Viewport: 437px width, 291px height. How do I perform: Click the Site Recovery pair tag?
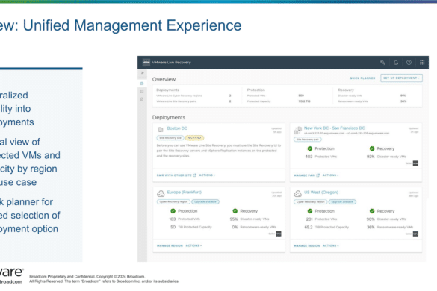click(x=308, y=140)
